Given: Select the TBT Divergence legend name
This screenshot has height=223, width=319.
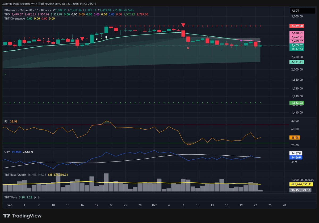Looking at the screenshot, I should point(15,19).
